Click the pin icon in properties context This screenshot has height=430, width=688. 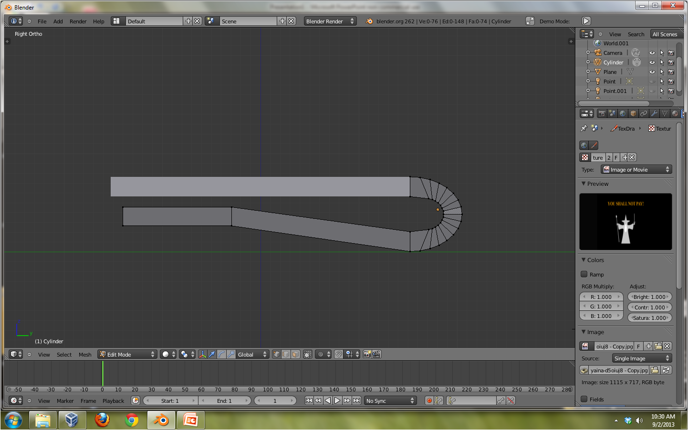pyautogui.click(x=584, y=128)
